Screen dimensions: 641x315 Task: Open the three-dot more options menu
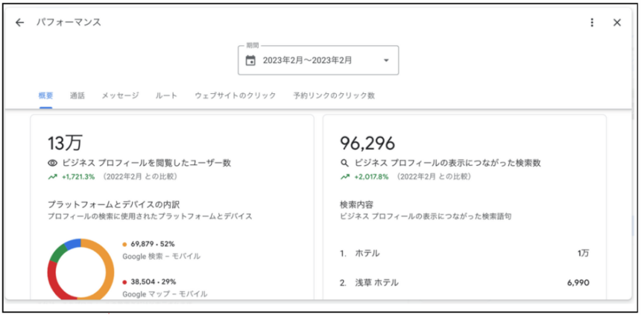click(592, 22)
